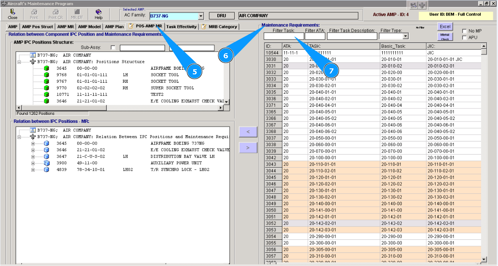Click the left airplane icon in title bar

tap(414, 5)
